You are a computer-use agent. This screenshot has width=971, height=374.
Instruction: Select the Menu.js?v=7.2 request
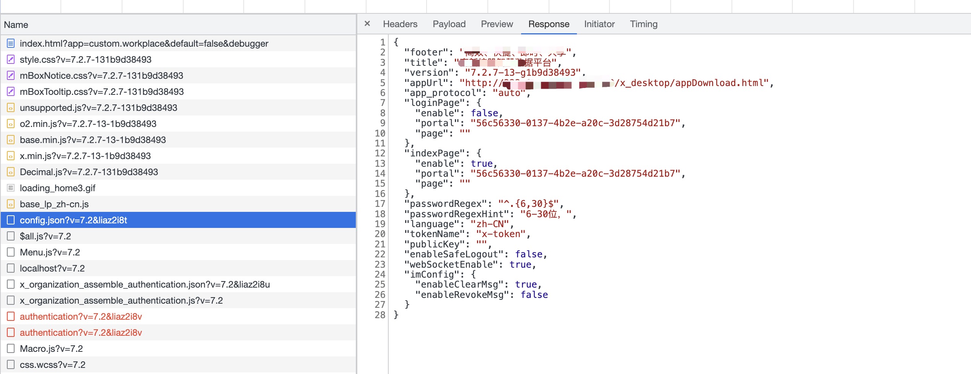pos(50,252)
